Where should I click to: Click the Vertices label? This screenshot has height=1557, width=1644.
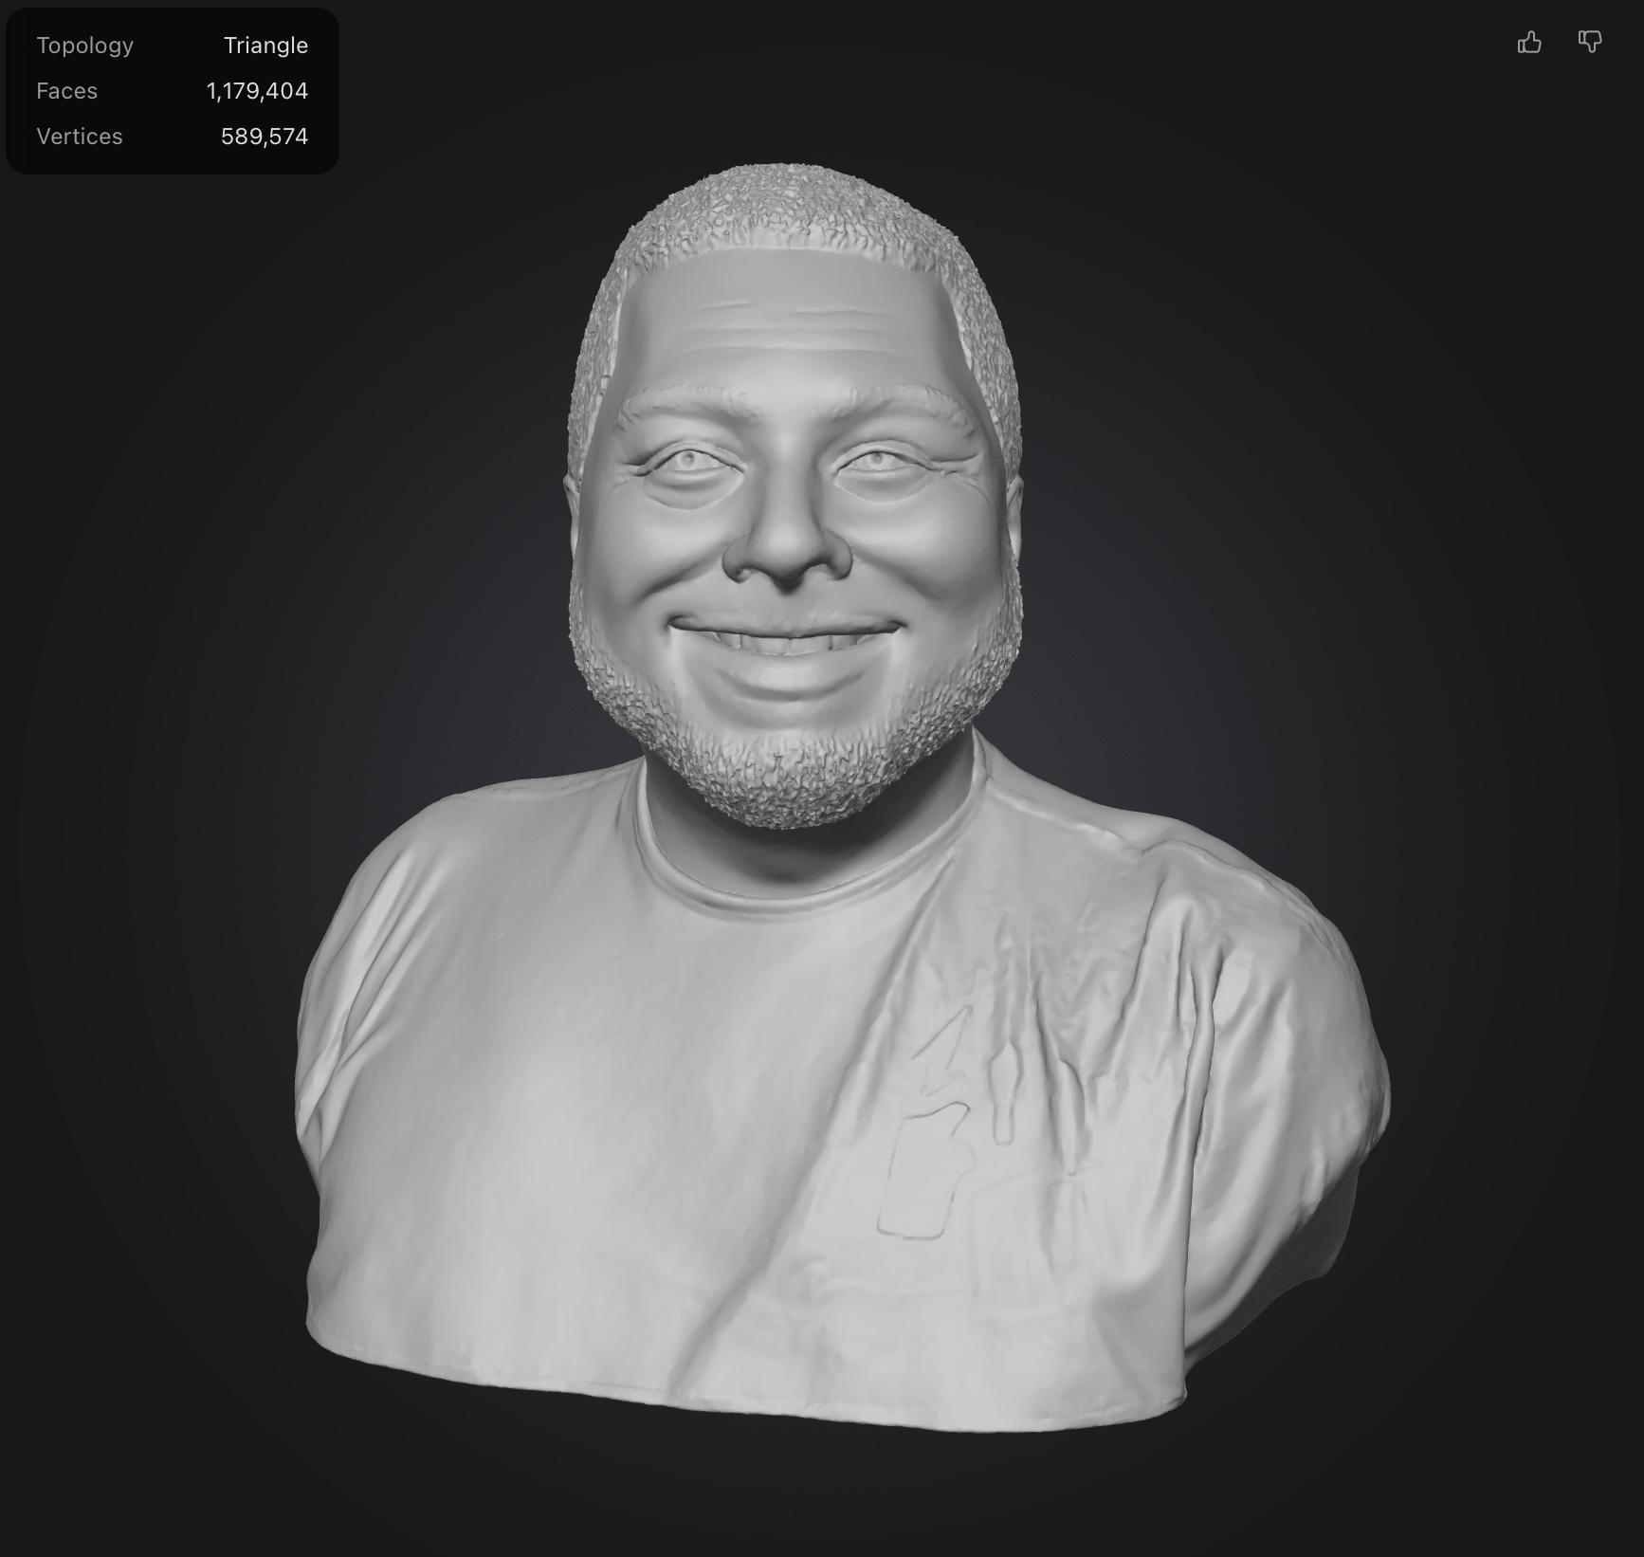[x=79, y=137]
